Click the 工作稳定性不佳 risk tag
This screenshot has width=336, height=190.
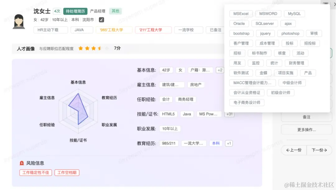[35, 172]
